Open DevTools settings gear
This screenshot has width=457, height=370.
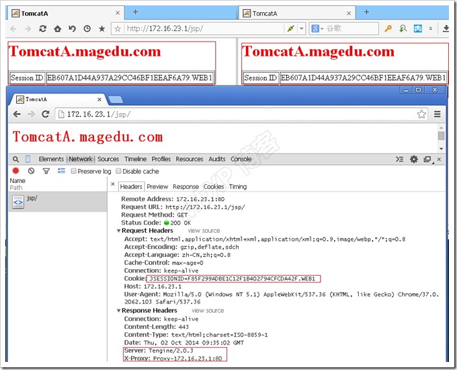414,159
